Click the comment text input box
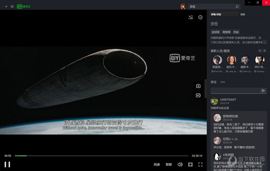The height and width of the screenshot is (171, 270). pos(235,91)
